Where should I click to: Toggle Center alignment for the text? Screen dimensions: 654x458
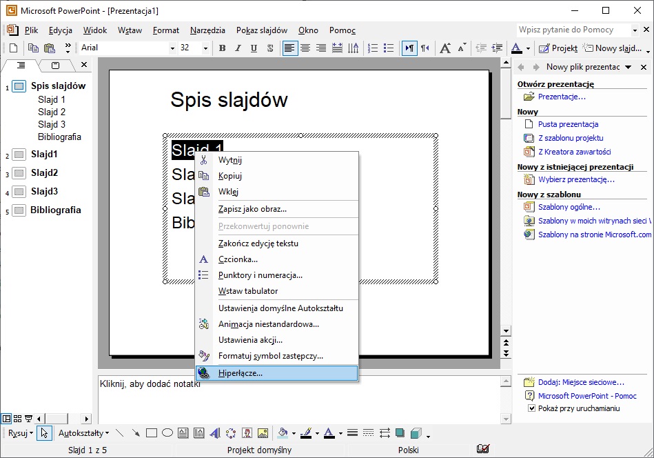pos(305,48)
